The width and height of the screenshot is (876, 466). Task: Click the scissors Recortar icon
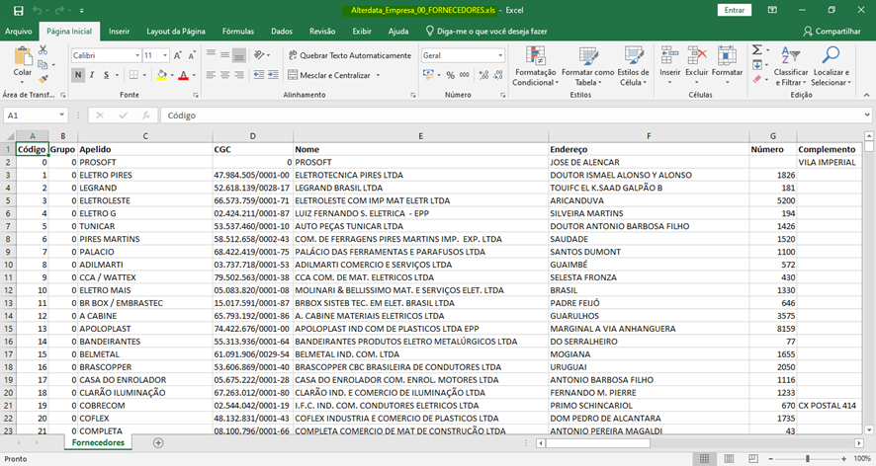(44, 49)
